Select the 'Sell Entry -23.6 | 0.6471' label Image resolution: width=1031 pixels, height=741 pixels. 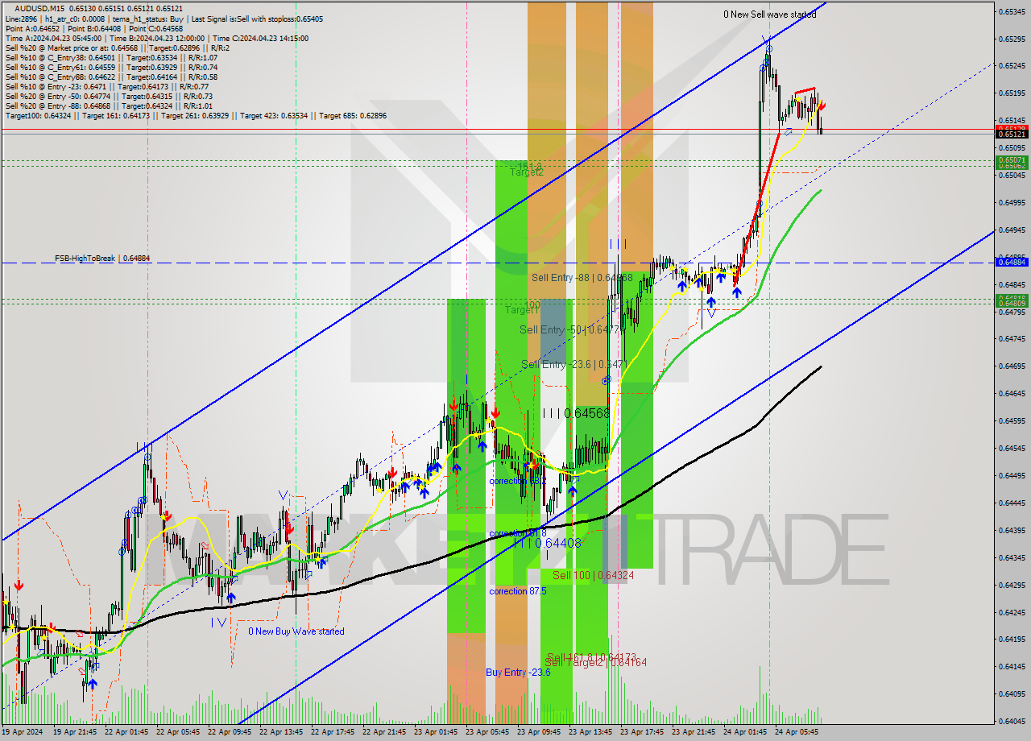click(x=573, y=365)
